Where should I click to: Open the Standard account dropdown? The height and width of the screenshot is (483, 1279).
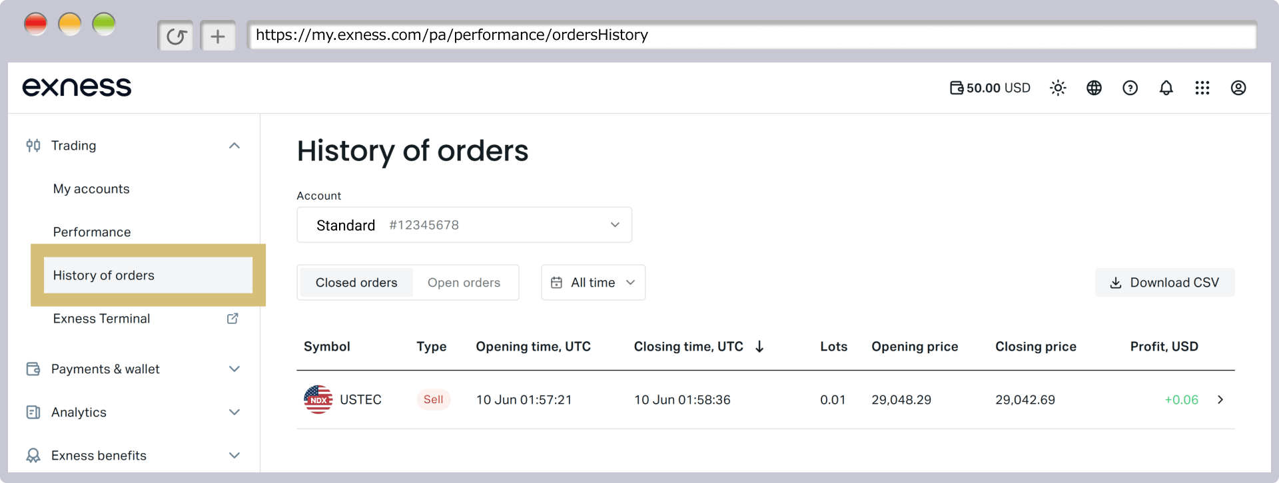464,225
